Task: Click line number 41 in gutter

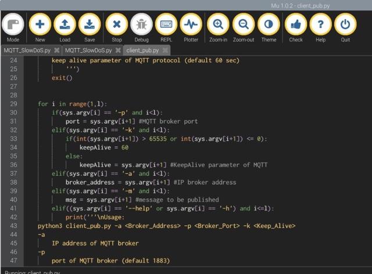Action: 13,208
